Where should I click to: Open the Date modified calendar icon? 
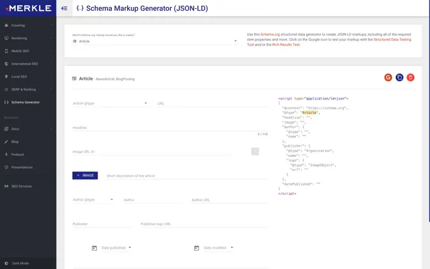coord(197,248)
